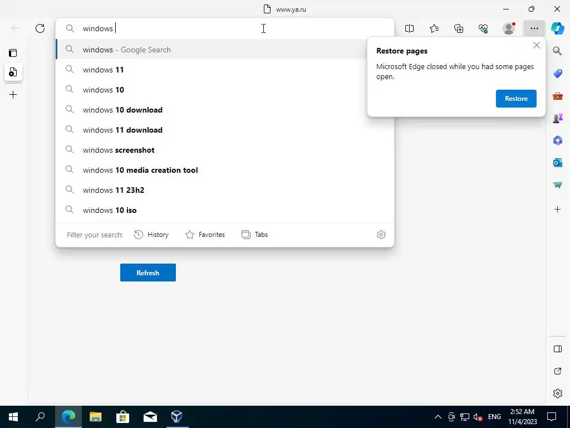Open notifications action center icon
Viewport: 570px width, 428px height.
(x=552, y=417)
